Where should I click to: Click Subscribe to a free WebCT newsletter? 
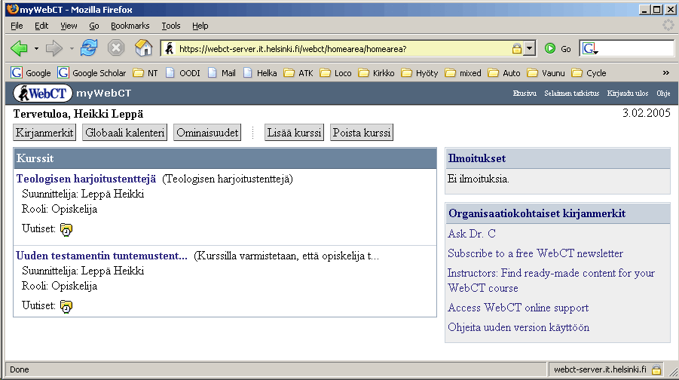coord(535,253)
